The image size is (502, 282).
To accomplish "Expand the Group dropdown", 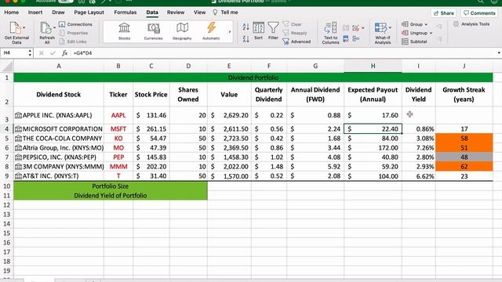I will click(x=426, y=24).
